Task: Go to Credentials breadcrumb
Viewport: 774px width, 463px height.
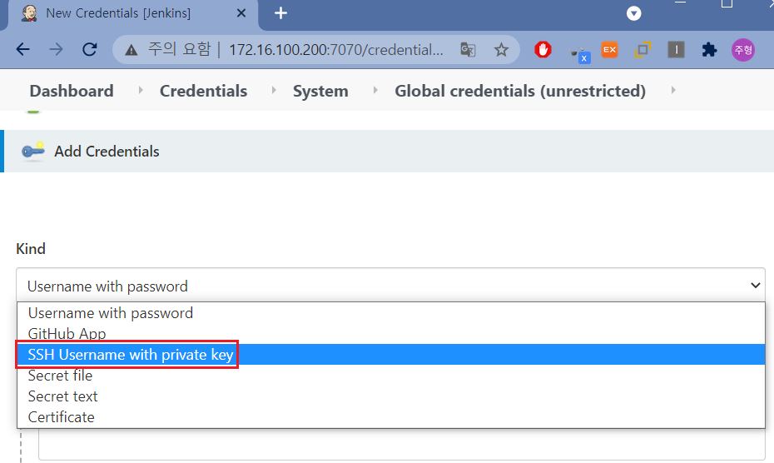Action: click(203, 91)
